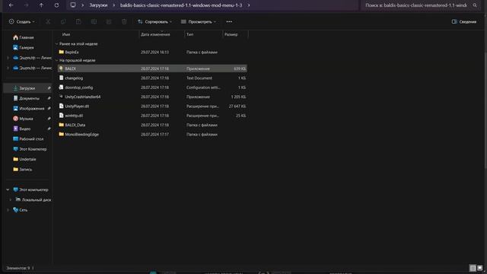The image size is (487, 274).
Task: Click the chevron after the baldis-basics folder path
Action: pyautogui.click(x=249, y=5)
